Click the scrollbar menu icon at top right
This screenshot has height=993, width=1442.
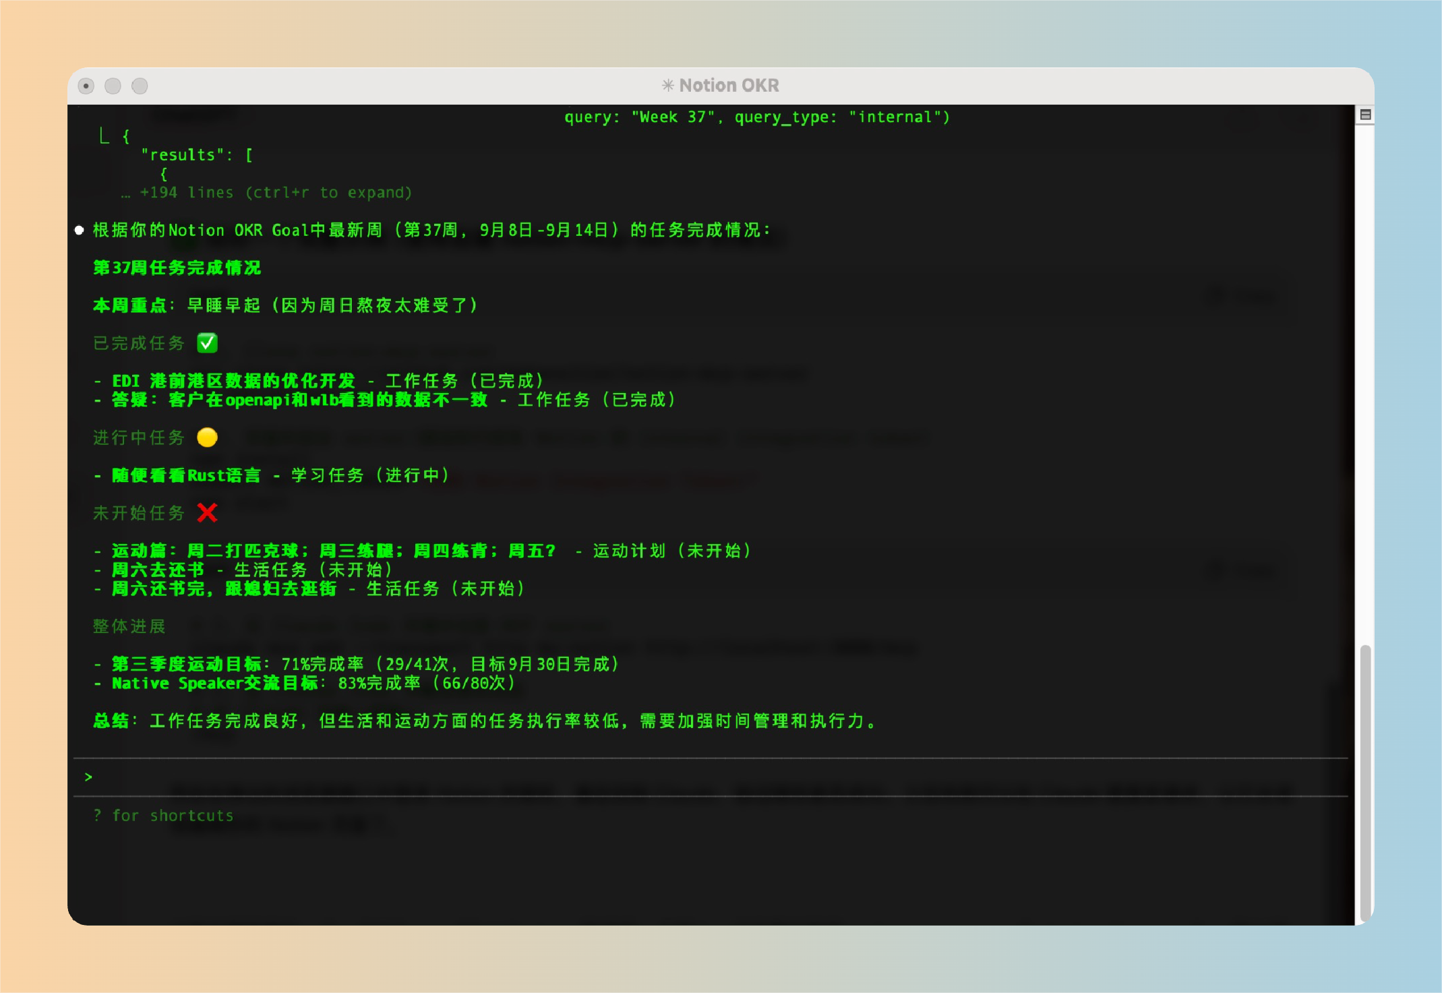(x=1365, y=115)
